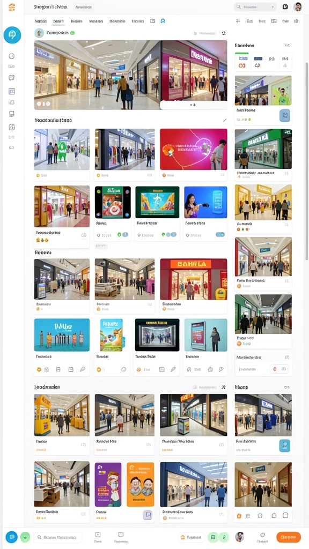The height and width of the screenshot is (549, 309).
Task: Click the blue round button in bottom bar
Action: point(12,537)
